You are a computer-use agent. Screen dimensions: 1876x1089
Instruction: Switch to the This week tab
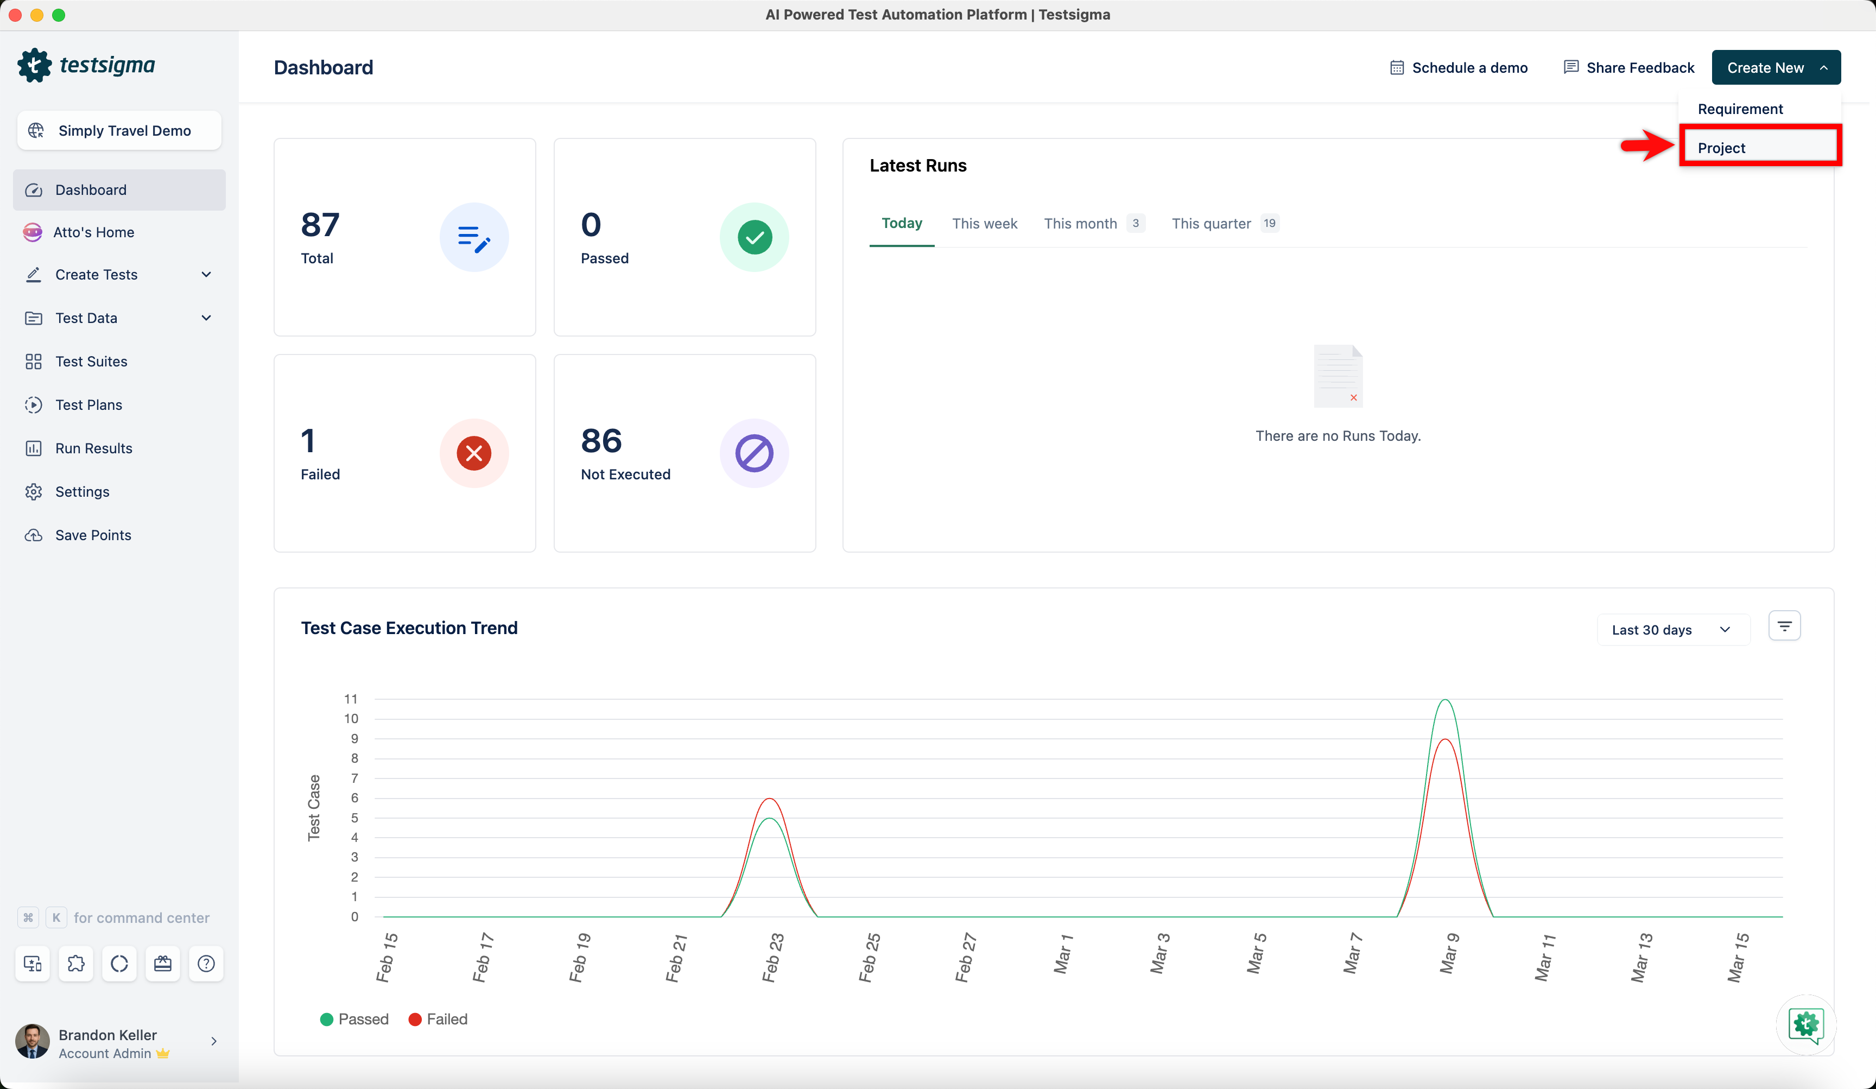(x=984, y=223)
